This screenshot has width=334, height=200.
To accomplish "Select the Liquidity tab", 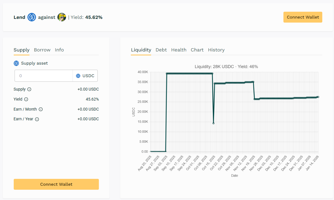I will [141, 50].
